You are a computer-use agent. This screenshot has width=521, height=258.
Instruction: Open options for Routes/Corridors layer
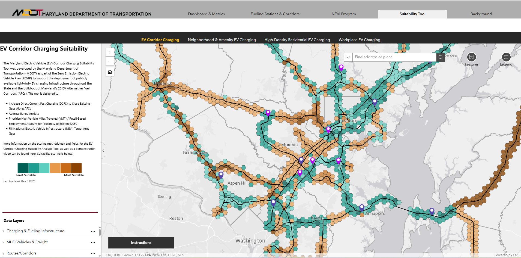(93, 253)
